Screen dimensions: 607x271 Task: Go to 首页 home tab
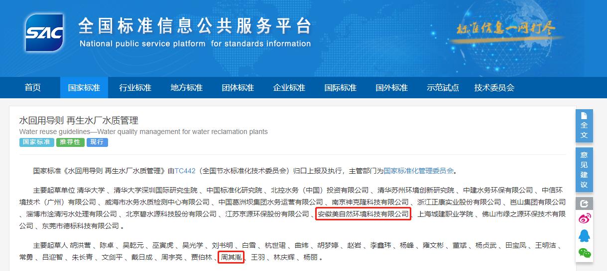point(33,88)
